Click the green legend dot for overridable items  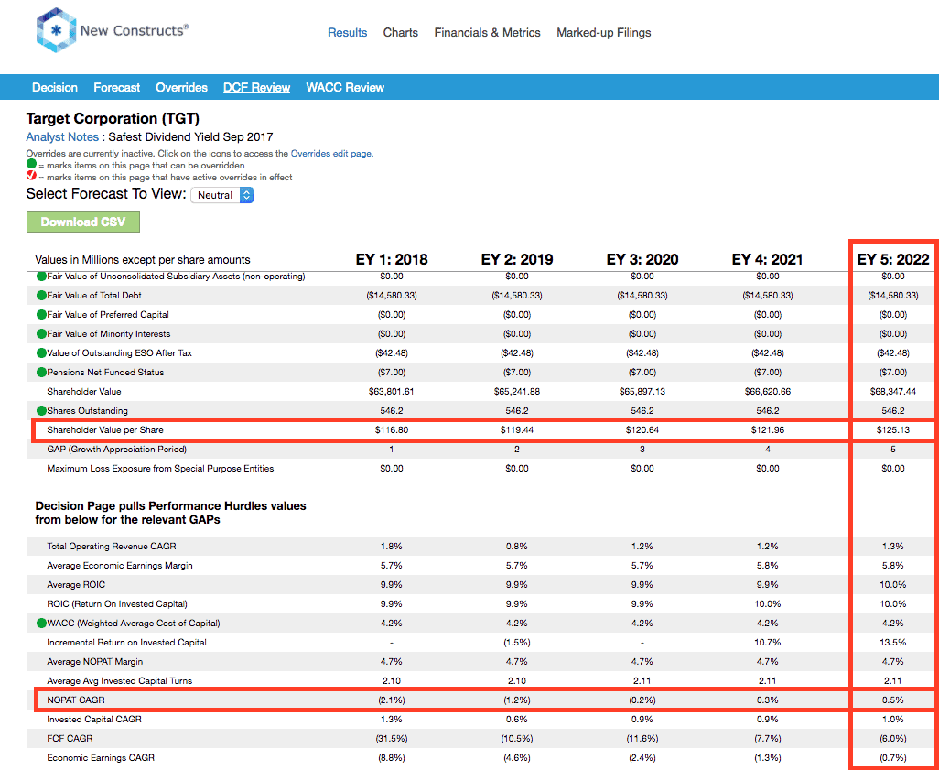click(x=32, y=165)
